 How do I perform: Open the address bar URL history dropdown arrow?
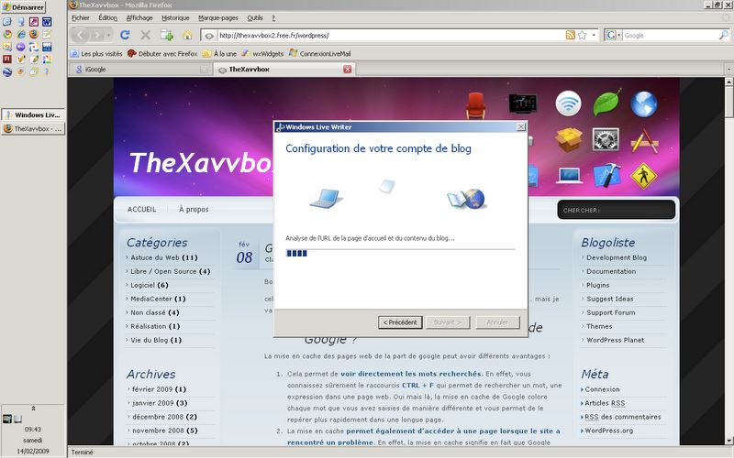[594, 35]
